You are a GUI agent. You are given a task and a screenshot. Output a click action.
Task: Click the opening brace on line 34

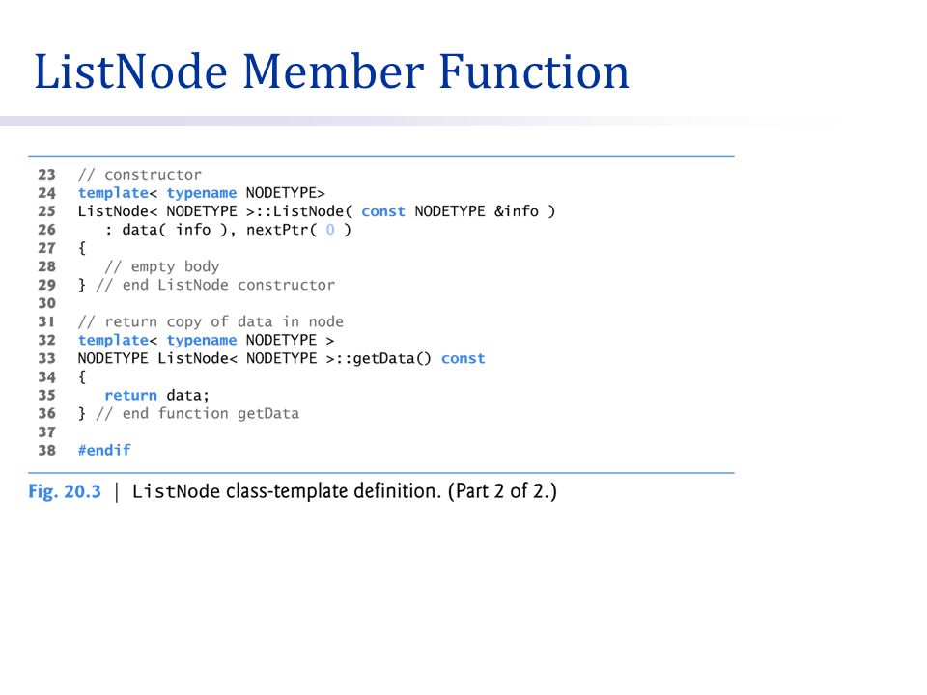click(x=81, y=377)
